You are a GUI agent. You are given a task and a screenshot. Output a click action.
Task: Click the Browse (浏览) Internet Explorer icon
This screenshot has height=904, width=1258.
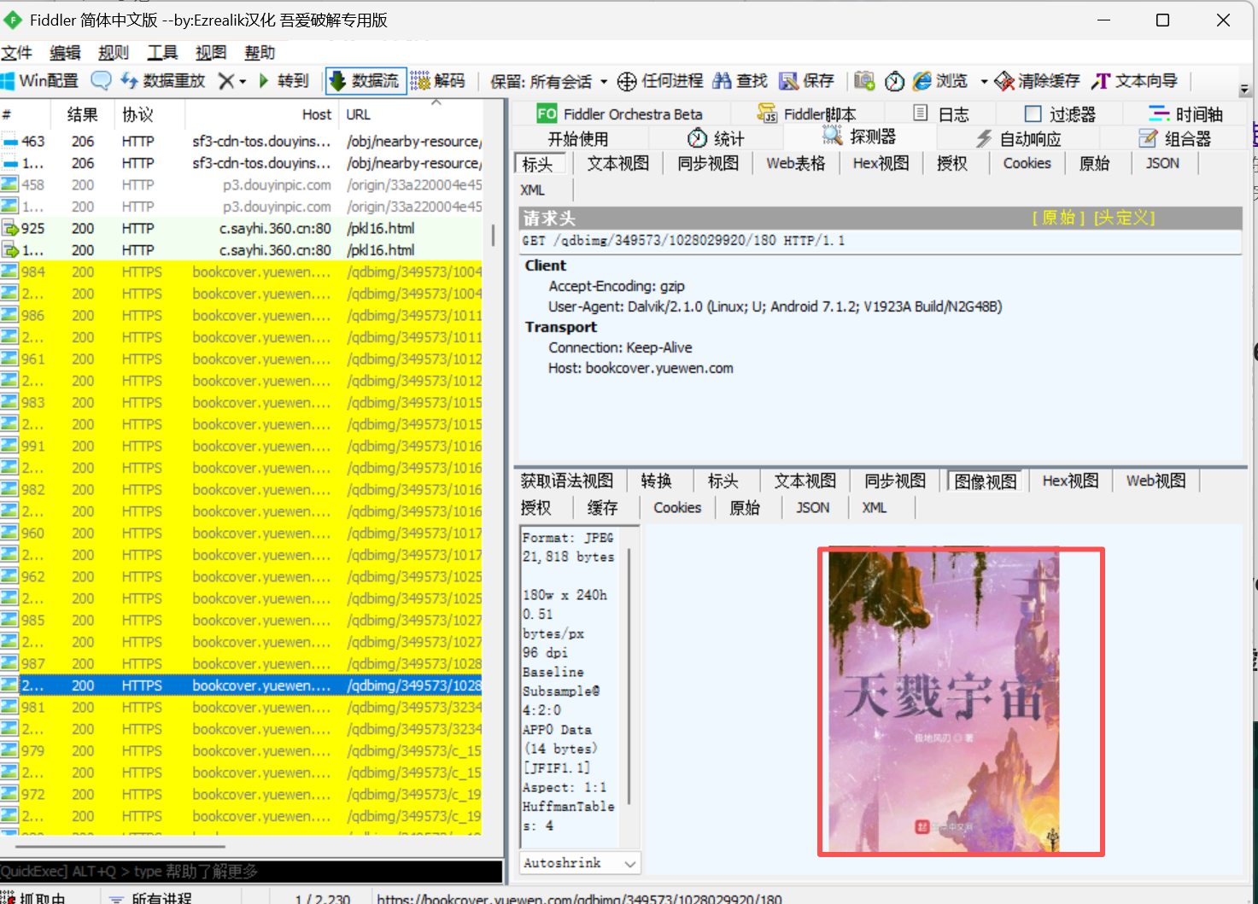(922, 81)
